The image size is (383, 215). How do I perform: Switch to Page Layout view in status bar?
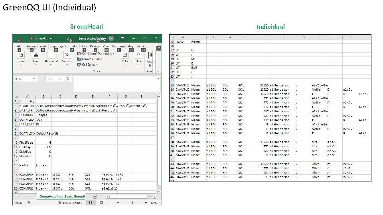point(101,203)
